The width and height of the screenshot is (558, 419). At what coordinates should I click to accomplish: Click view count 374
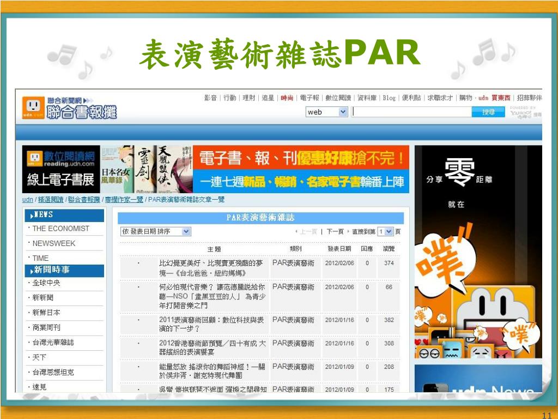pos(389,264)
